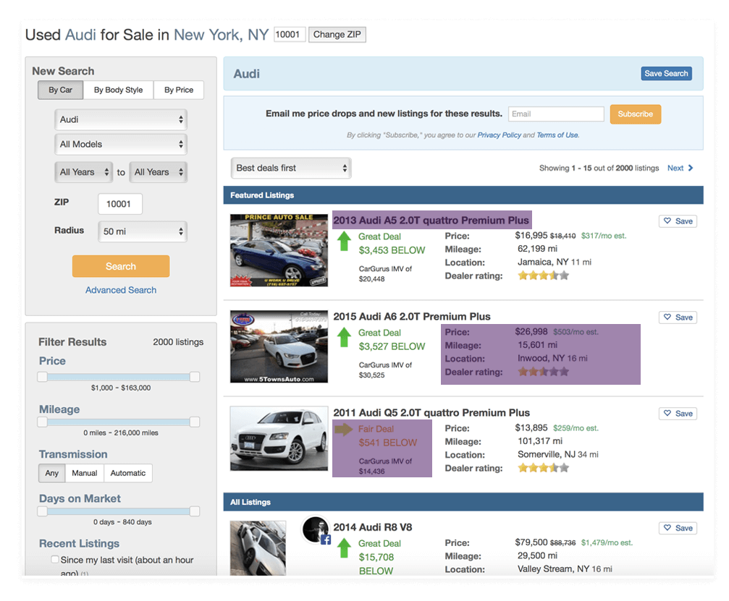
Task: Open the starting All Years dropdown
Action: pyautogui.click(x=84, y=172)
